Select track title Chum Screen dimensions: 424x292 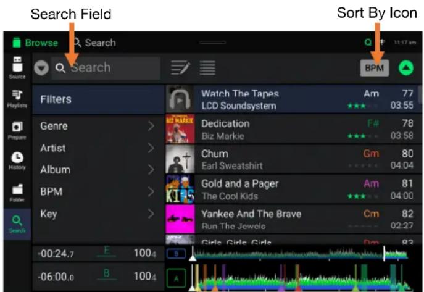214,154
